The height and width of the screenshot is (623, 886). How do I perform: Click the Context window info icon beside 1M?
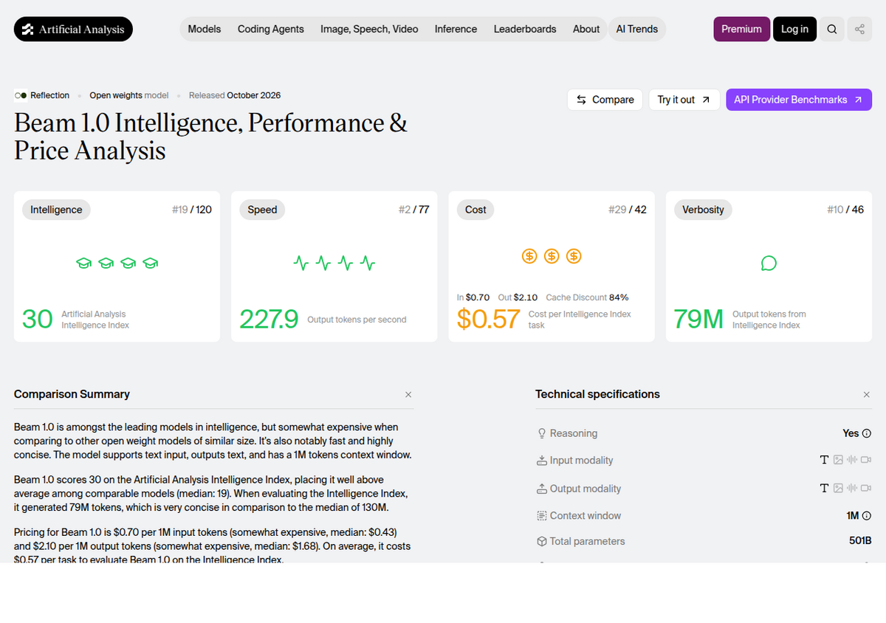867,516
